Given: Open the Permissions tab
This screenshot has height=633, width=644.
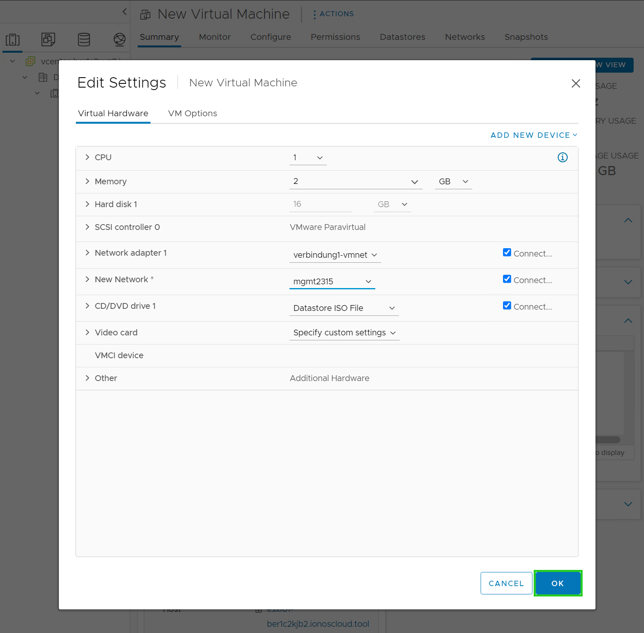Looking at the screenshot, I should point(335,37).
